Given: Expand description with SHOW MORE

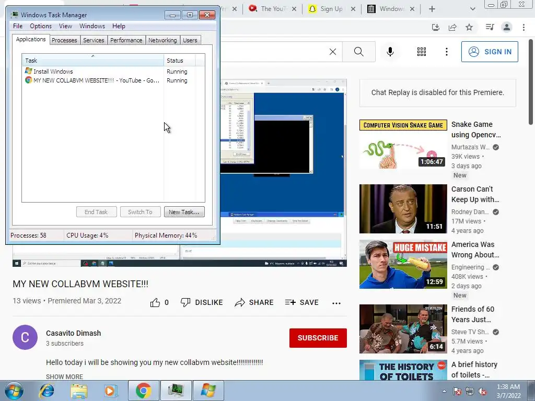Looking at the screenshot, I should click(64, 376).
